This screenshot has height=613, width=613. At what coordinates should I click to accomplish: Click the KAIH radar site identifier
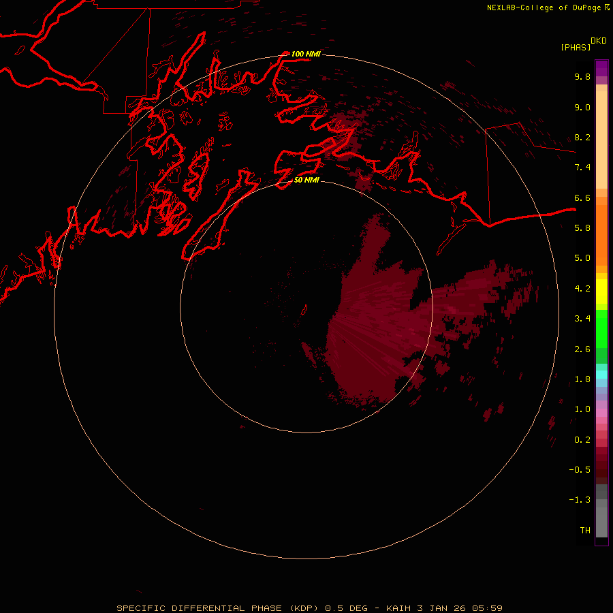pyautogui.click(x=398, y=608)
